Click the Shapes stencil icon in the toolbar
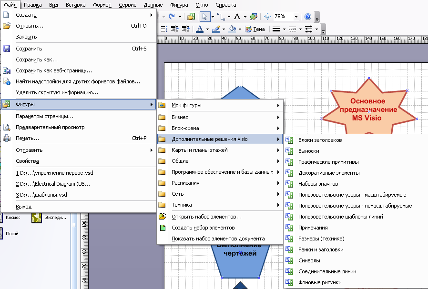Viewport: 428px width, 289px height. [x=191, y=17]
